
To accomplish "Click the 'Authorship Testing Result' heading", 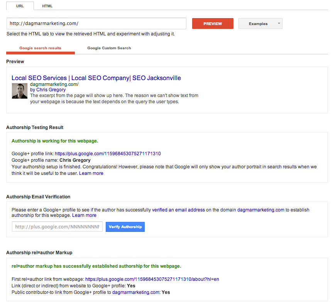I will (35, 127).
